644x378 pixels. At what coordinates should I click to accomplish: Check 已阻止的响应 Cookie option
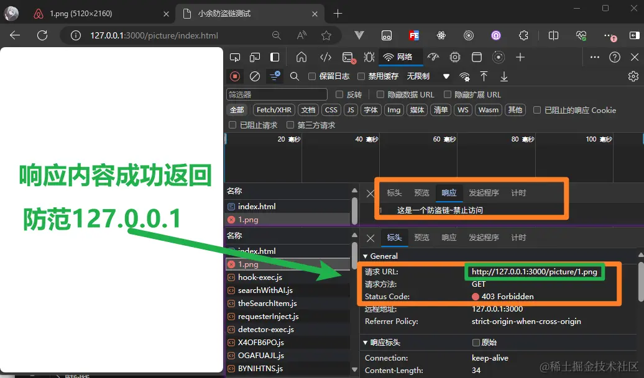(537, 110)
